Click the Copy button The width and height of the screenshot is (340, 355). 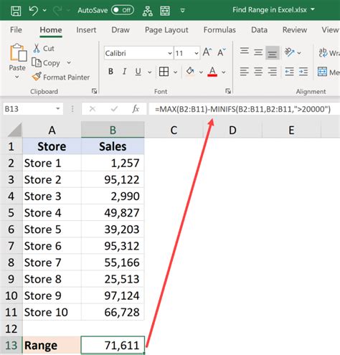[x=46, y=63]
